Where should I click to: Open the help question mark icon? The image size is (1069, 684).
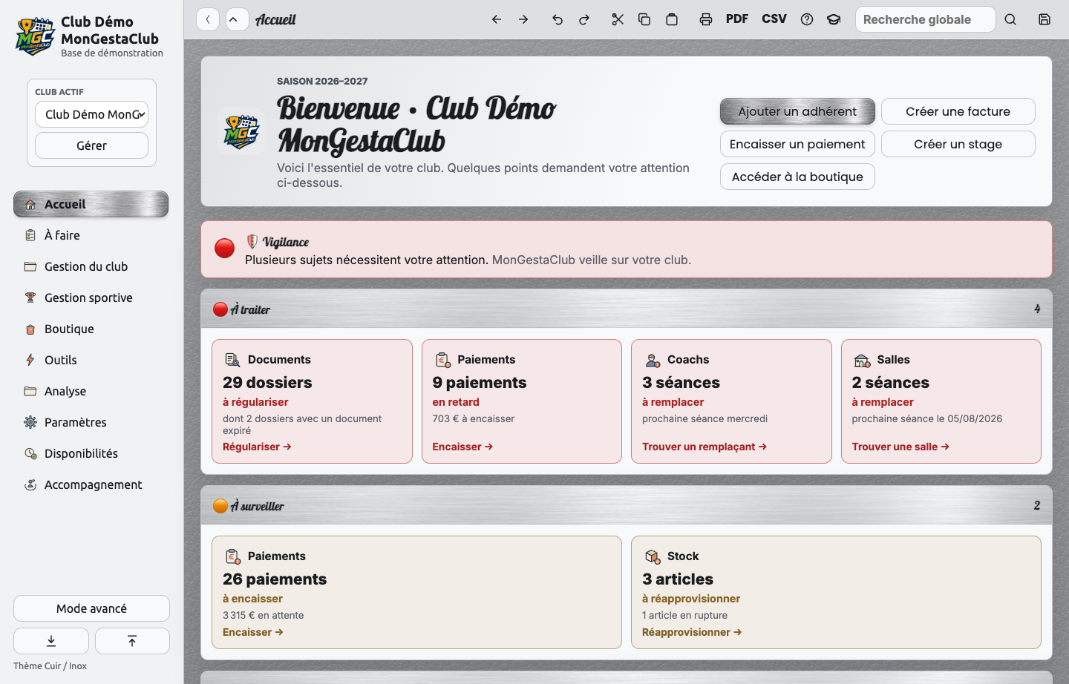(x=807, y=19)
